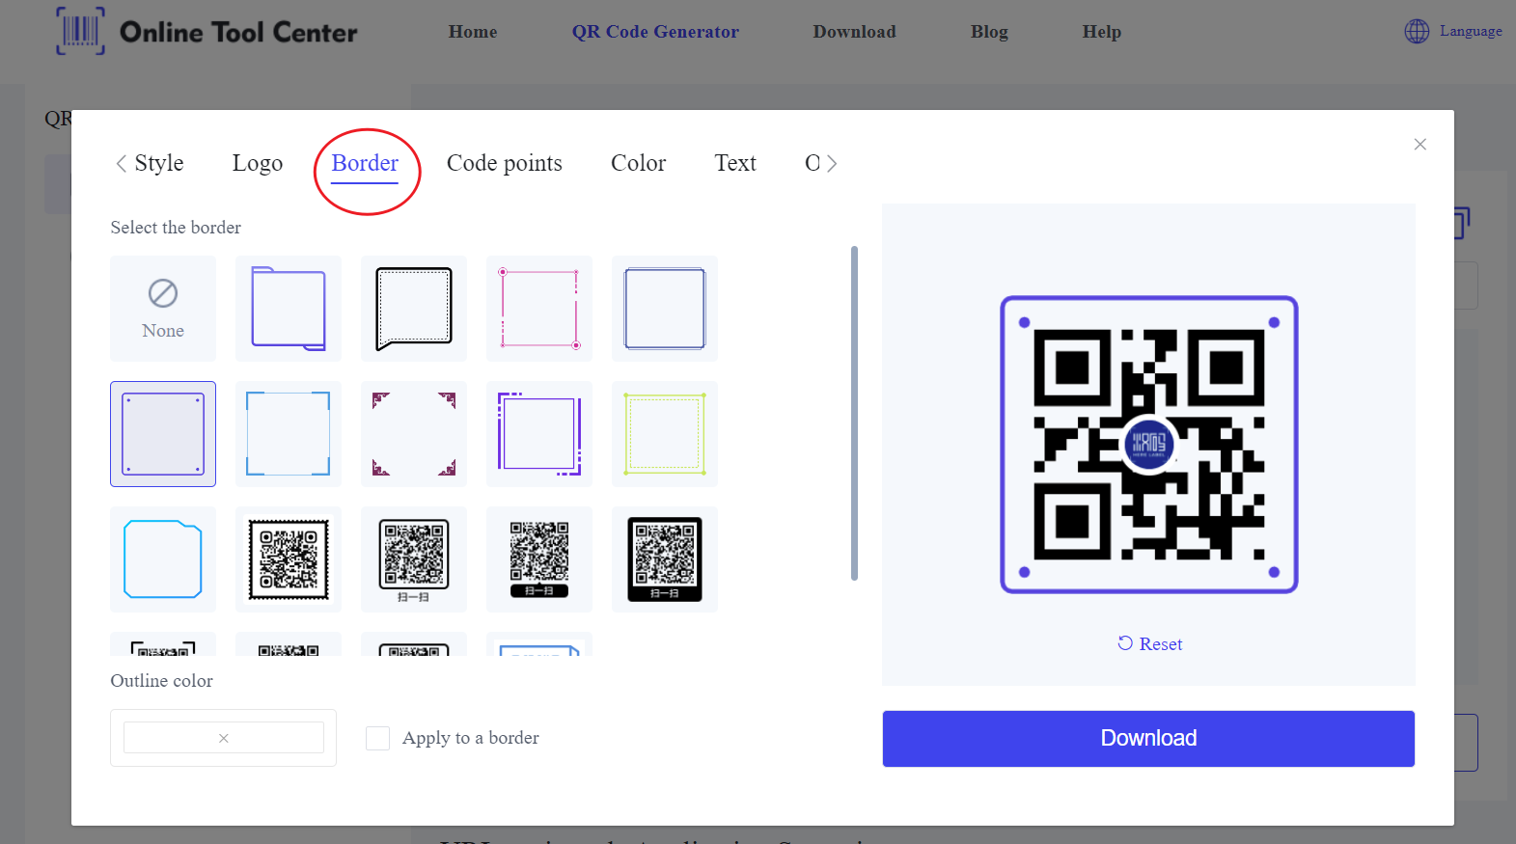Switch to the Text tab
Screen dimensions: 1516x844
735,163
